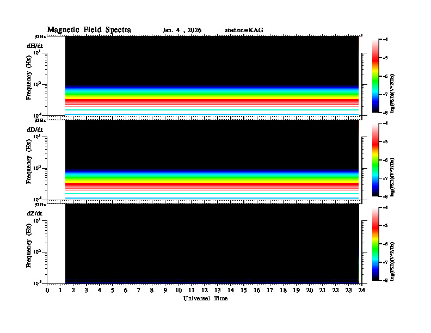Screen dimensions: 431x333
Task: Click the x-axis tick label "18"
Action: [x=283, y=290]
